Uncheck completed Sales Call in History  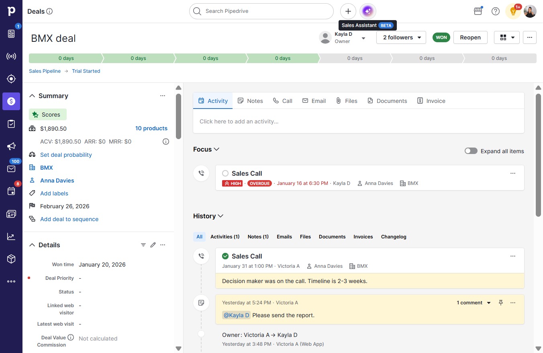225,256
